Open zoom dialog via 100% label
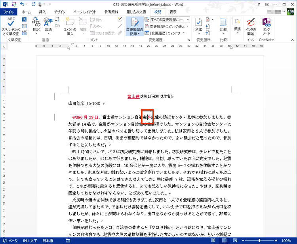Viewport: 297px width, 244px height. coord(286,240)
